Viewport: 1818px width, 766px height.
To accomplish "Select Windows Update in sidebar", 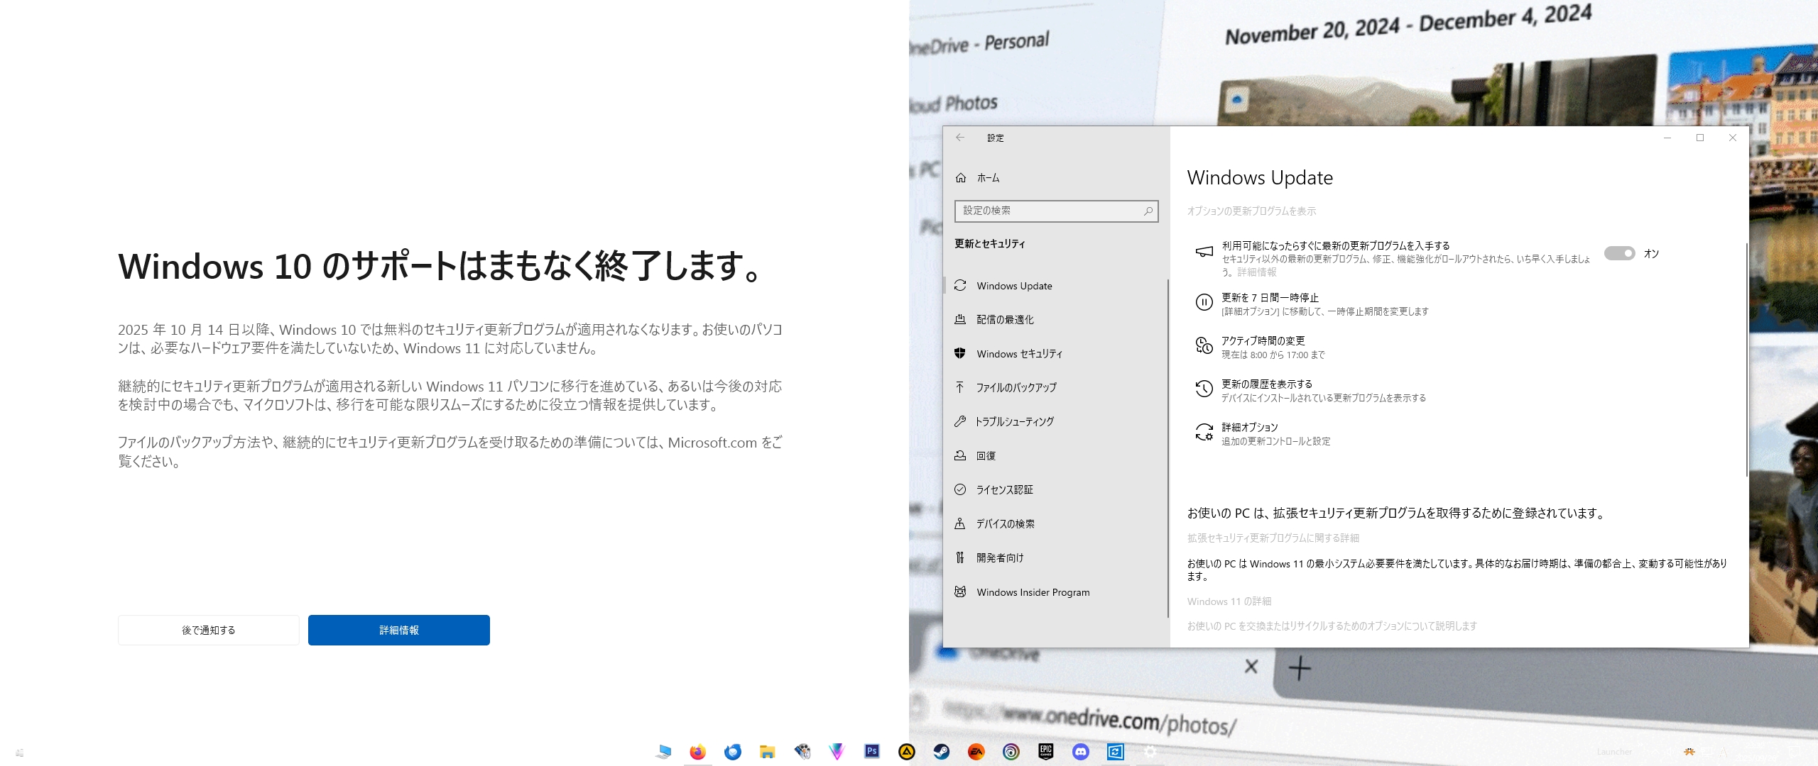I will pyautogui.click(x=1013, y=286).
